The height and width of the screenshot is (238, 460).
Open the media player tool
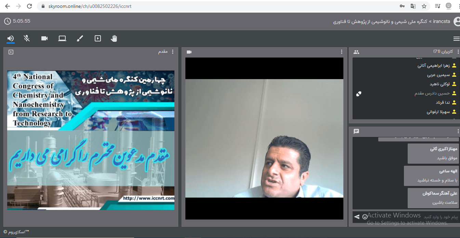(x=97, y=38)
